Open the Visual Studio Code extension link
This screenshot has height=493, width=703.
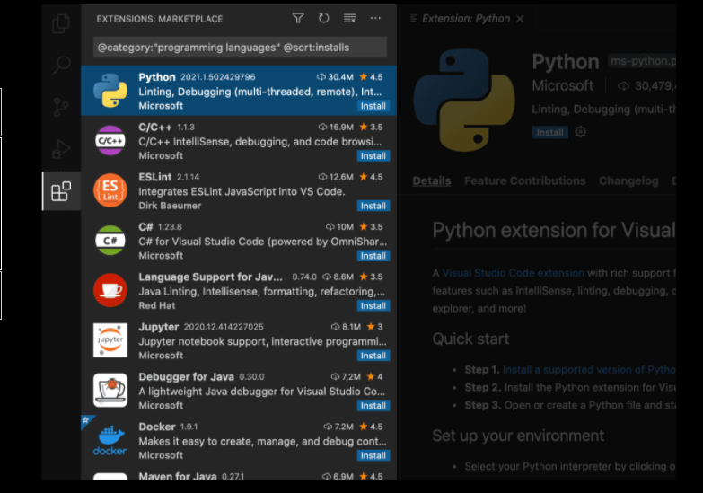[513, 273]
